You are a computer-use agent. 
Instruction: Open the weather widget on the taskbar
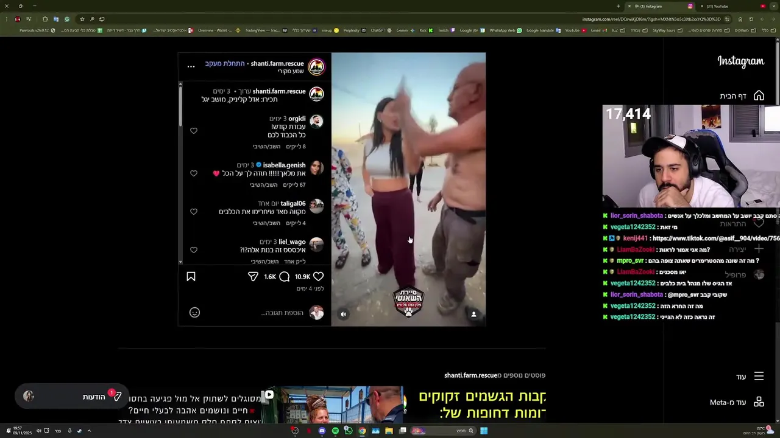759,430
